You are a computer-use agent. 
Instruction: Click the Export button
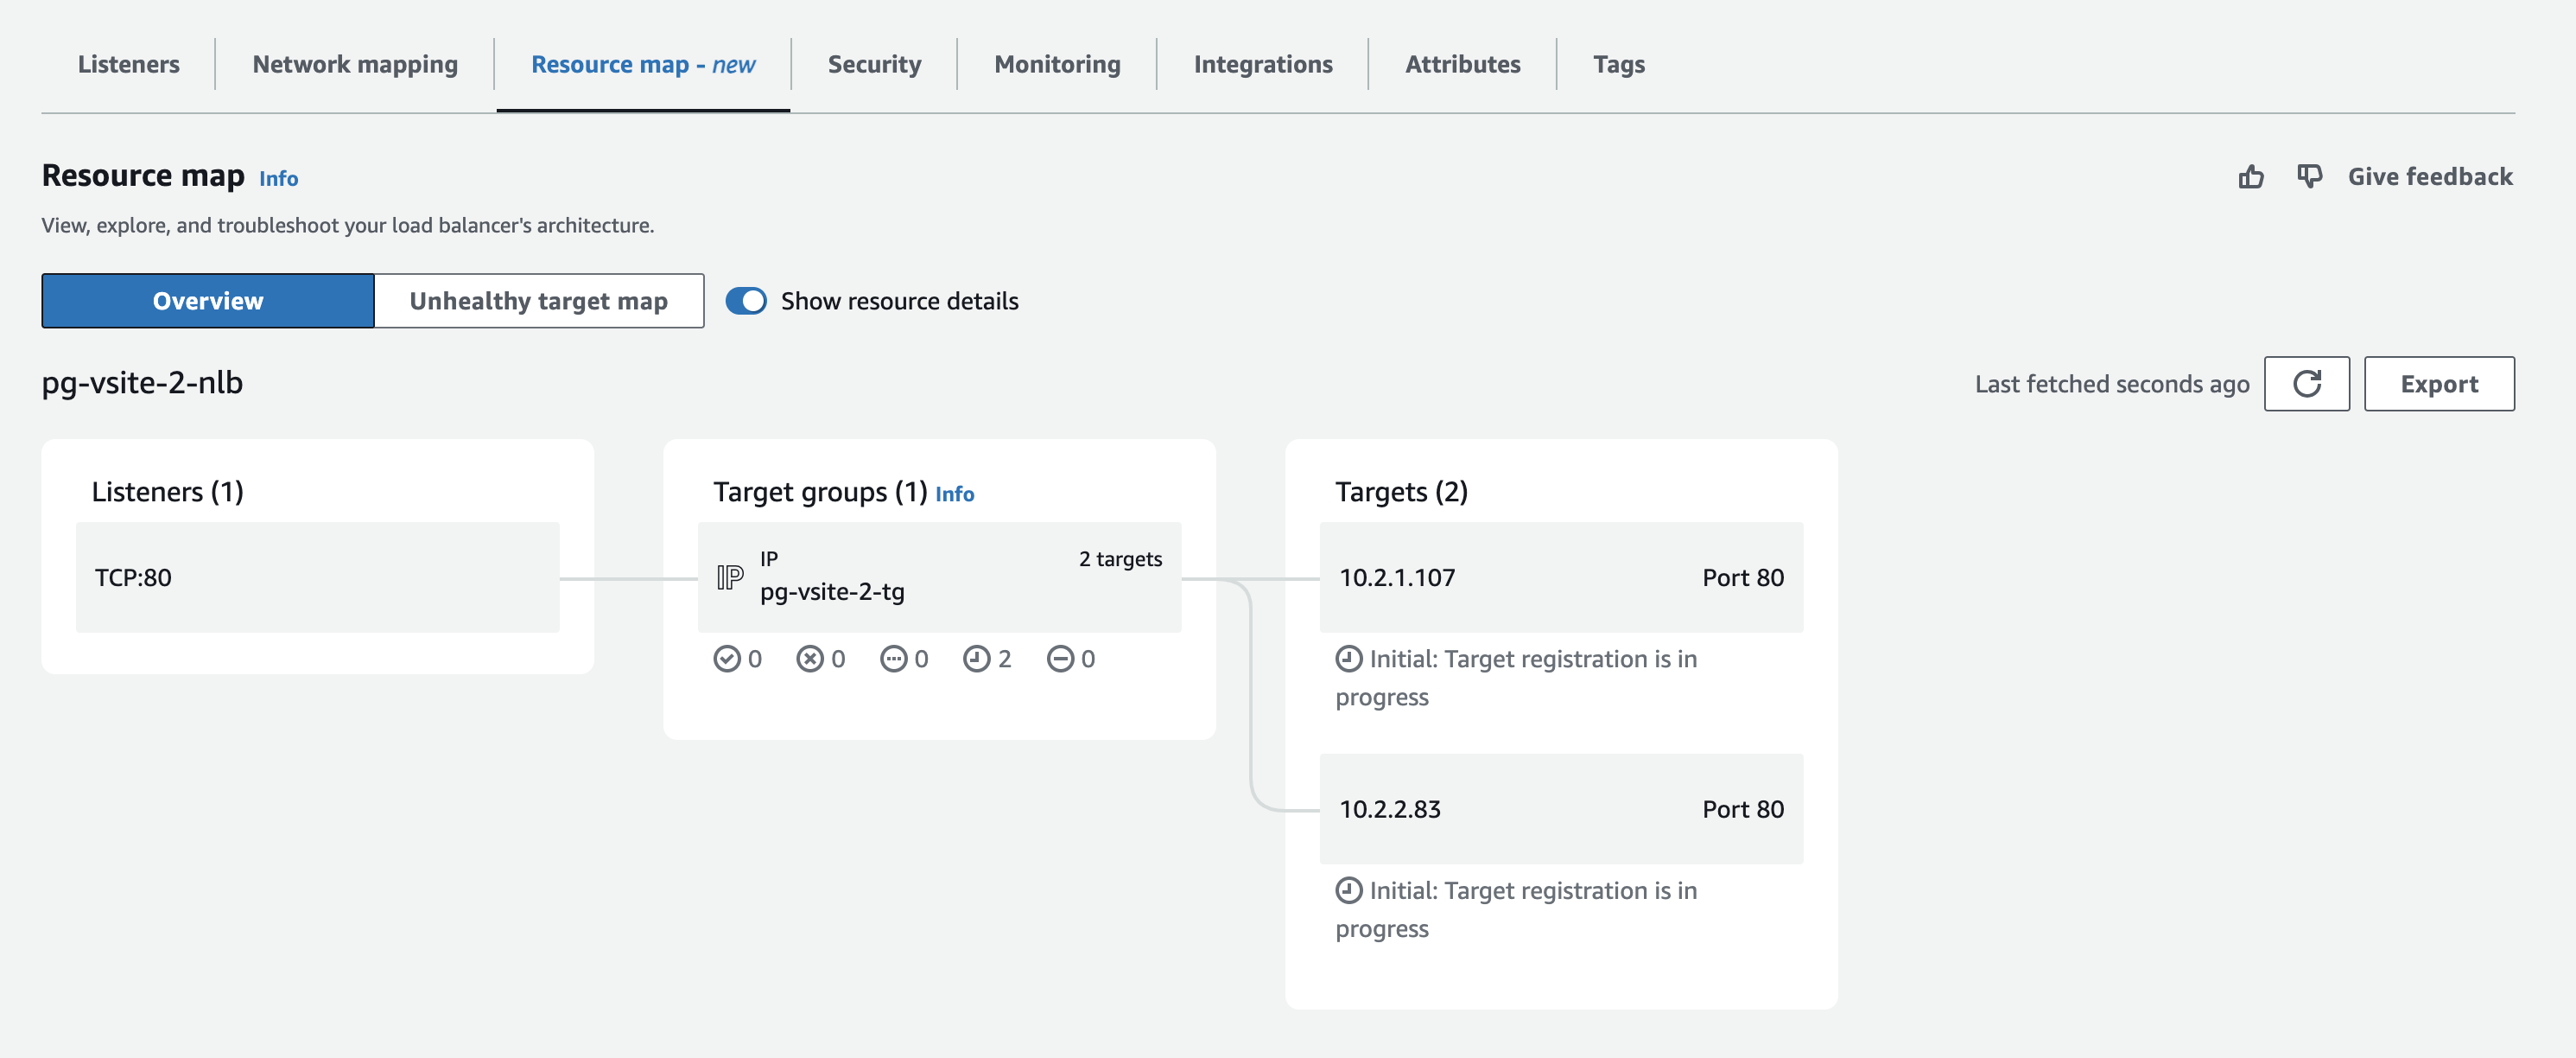tap(2439, 384)
